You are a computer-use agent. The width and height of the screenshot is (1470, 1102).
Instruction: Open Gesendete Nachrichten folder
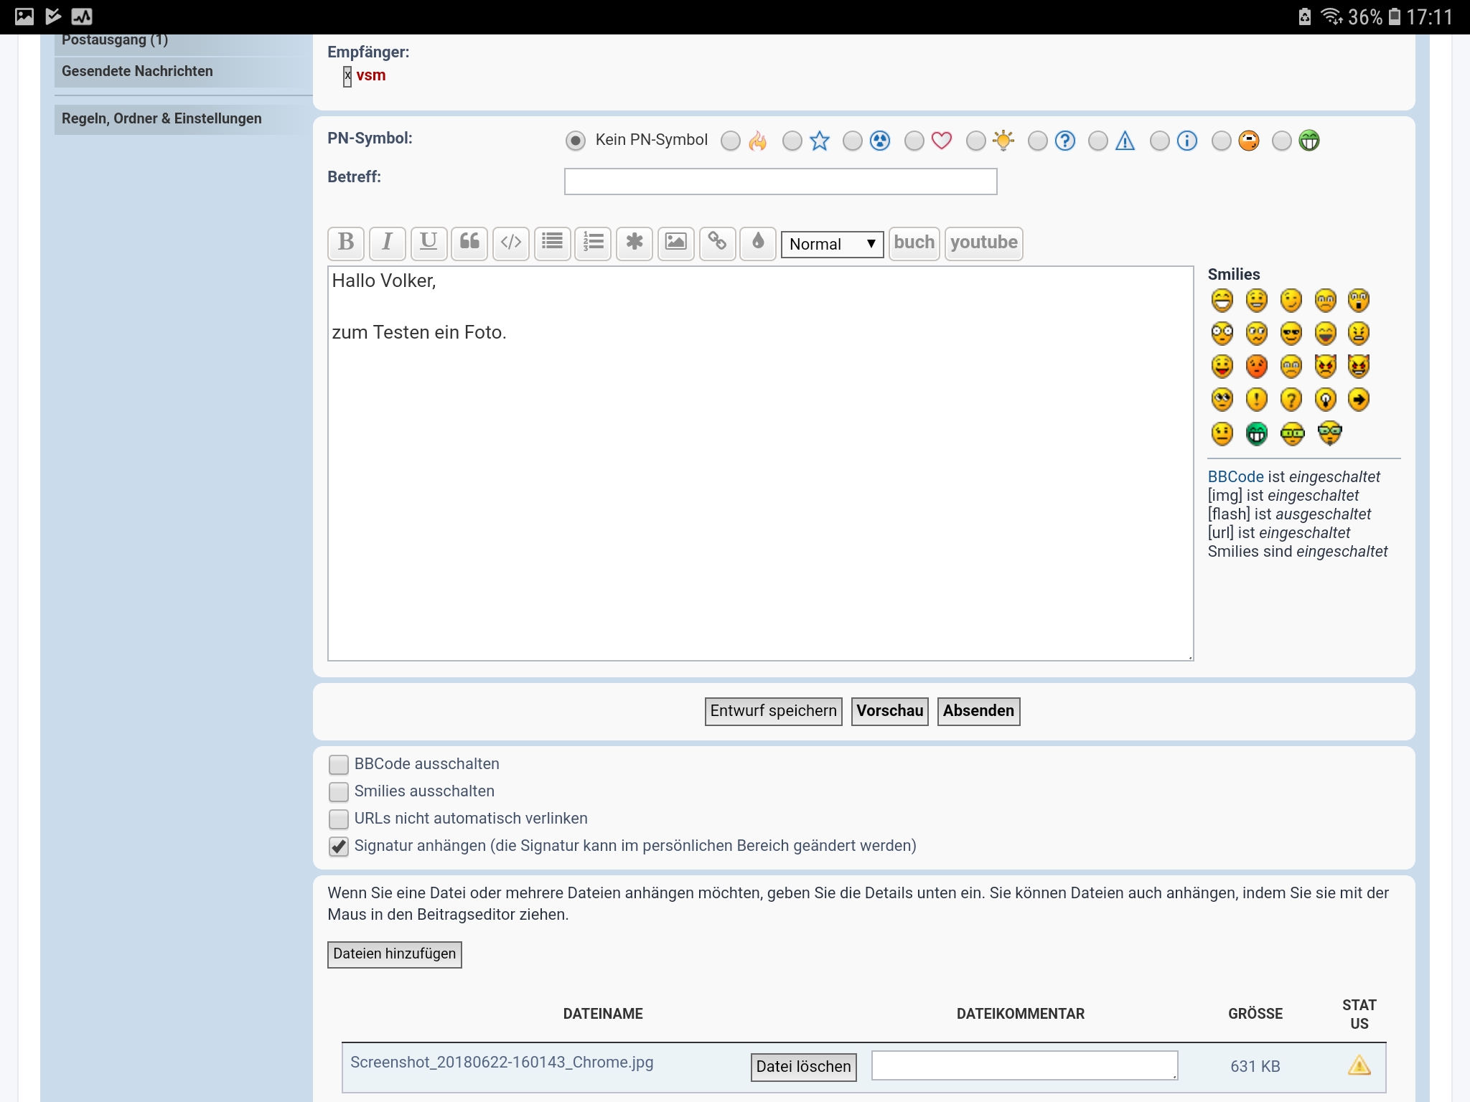[x=137, y=71]
